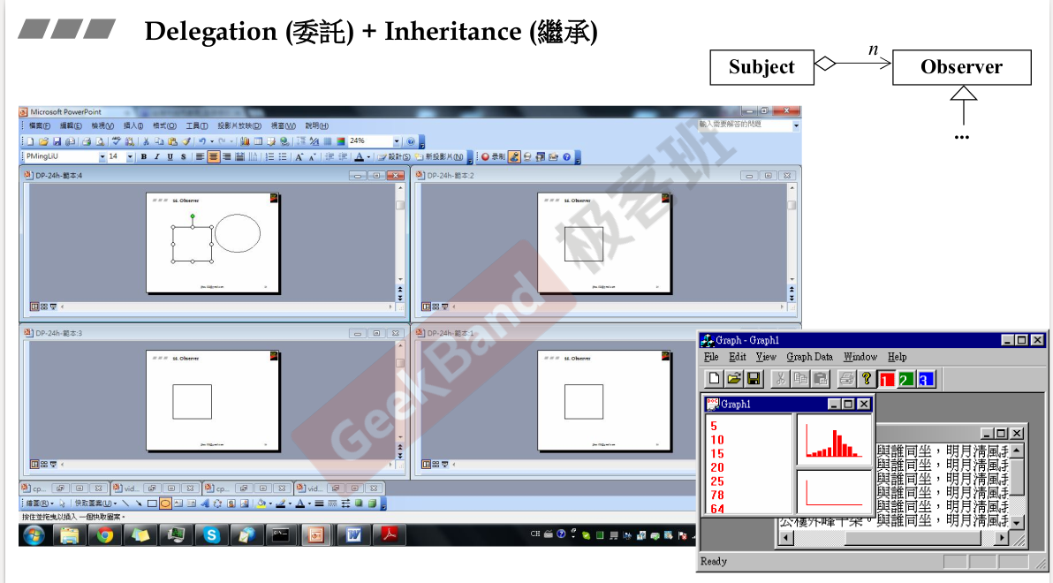Open the Window menu in Graph window

(860, 357)
